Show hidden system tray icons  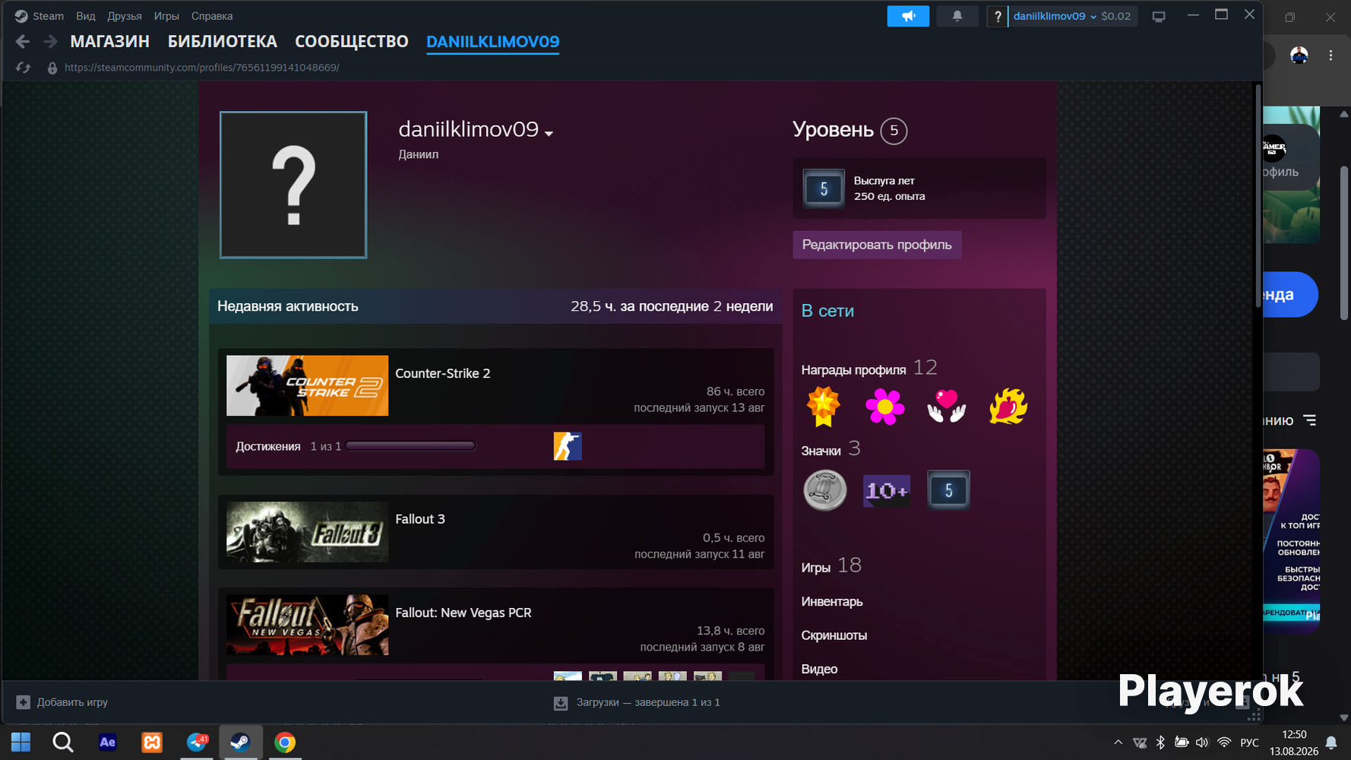click(1118, 743)
